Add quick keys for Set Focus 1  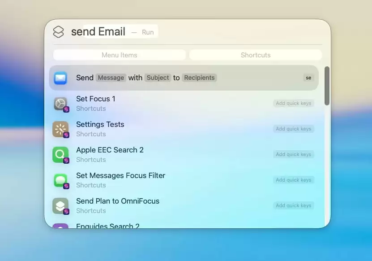(293, 103)
